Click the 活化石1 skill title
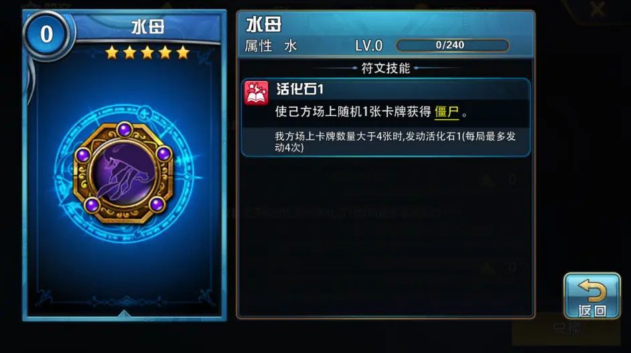This screenshot has width=631, height=353. [300, 89]
